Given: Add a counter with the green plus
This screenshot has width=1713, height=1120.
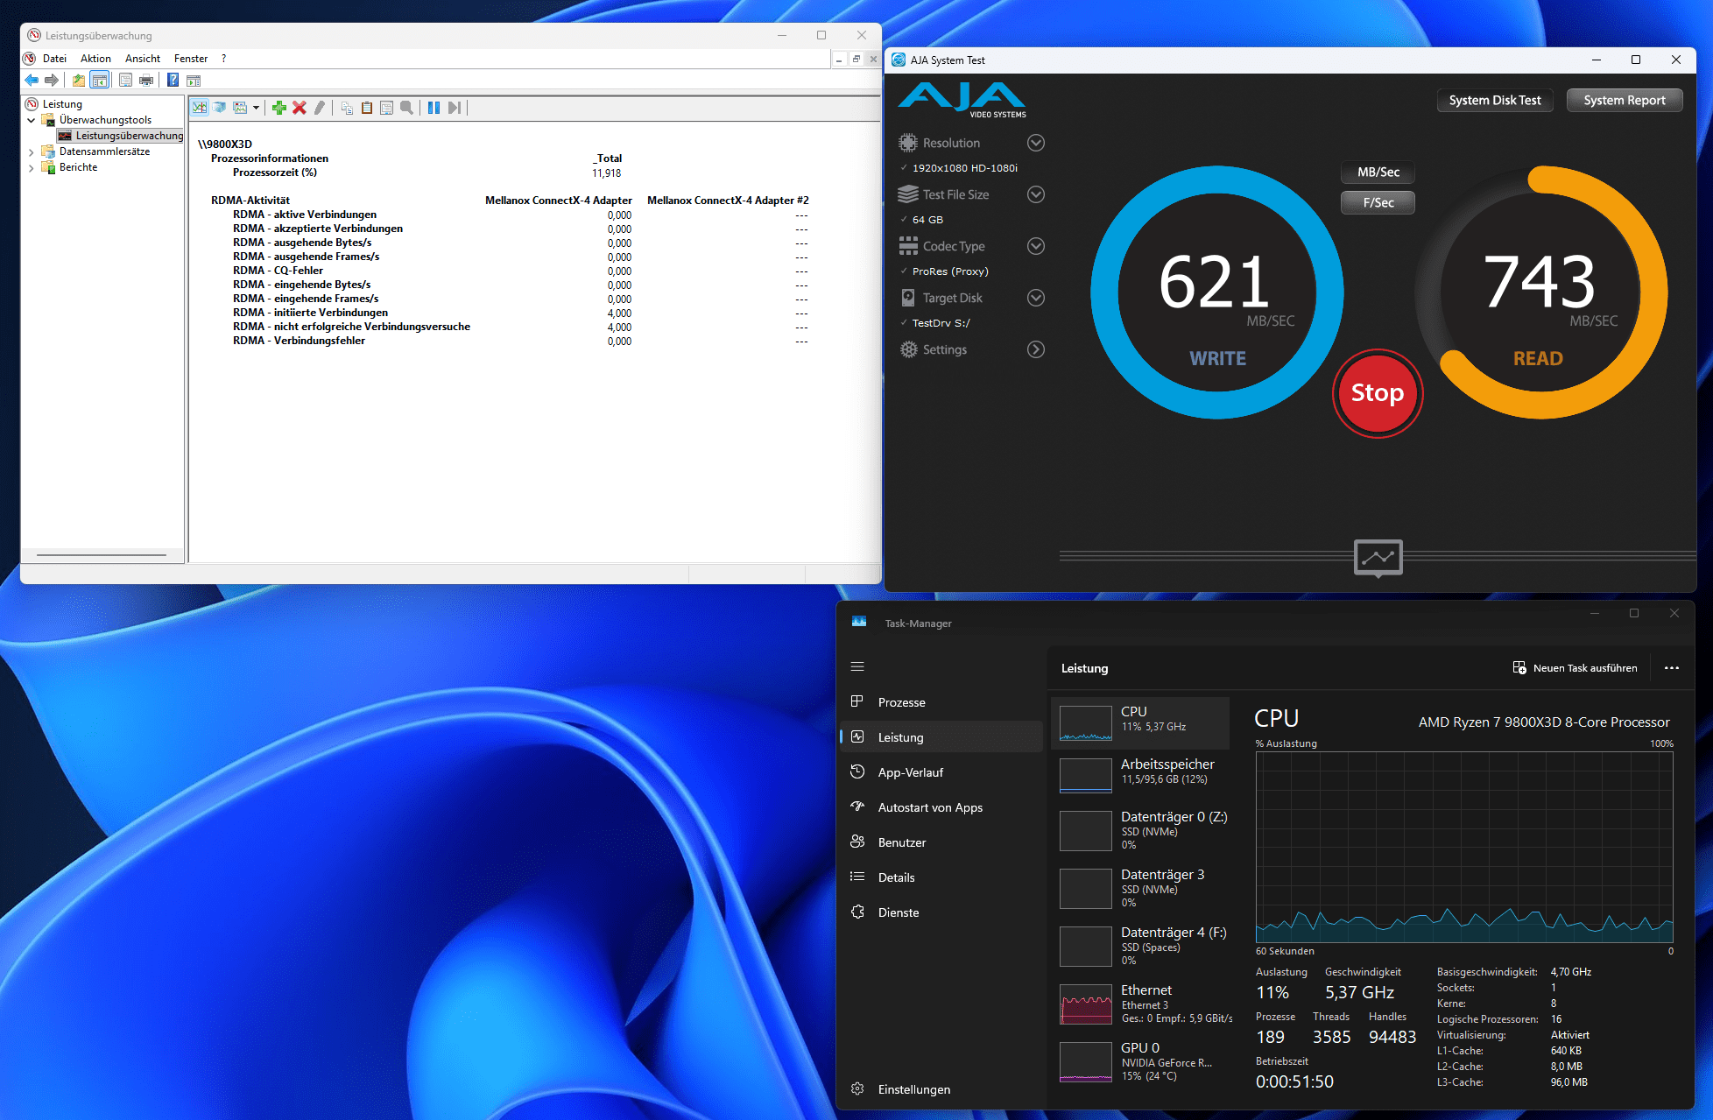Looking at the screenshot, I should [x=279, y=108].
